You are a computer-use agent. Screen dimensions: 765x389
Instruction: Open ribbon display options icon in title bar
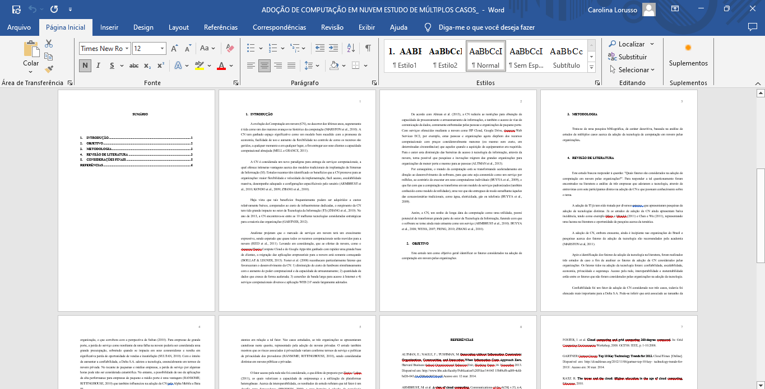675,10
